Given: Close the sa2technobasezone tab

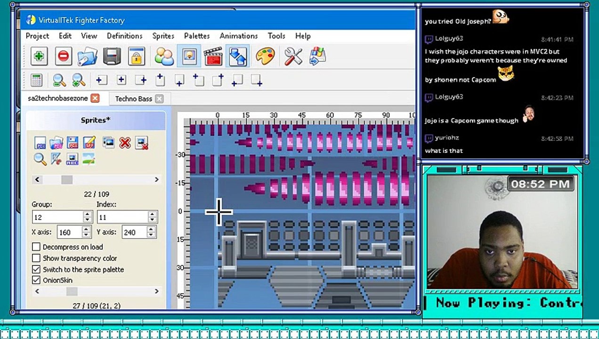Looking at the screenshot, I should 95,98.
